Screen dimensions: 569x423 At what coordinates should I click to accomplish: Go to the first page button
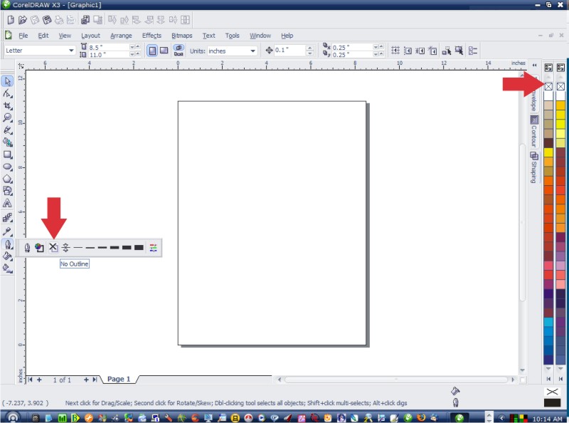click(x=30, y=380)
